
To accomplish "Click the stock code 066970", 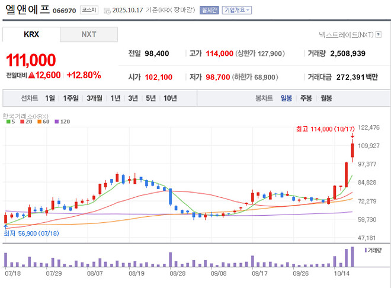I will tap(65, 11).
